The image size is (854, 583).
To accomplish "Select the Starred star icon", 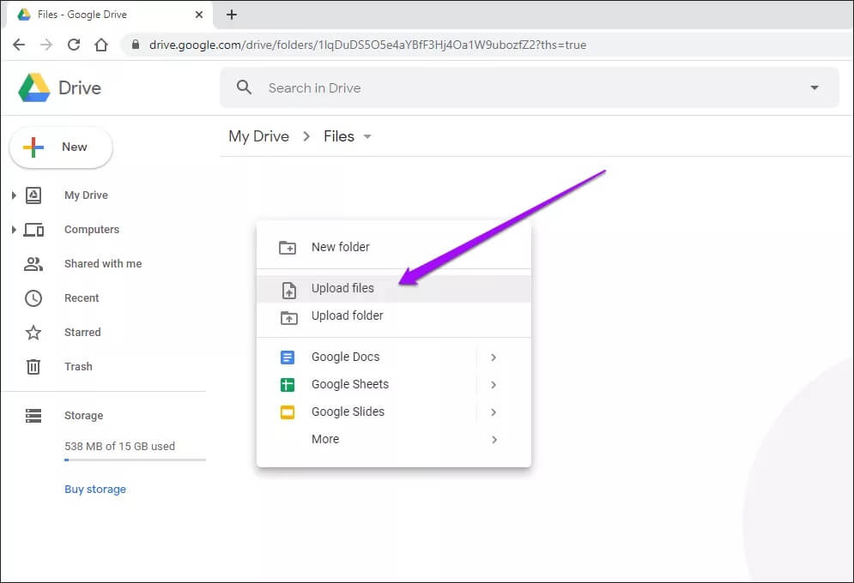I will (x=33, y=333).
